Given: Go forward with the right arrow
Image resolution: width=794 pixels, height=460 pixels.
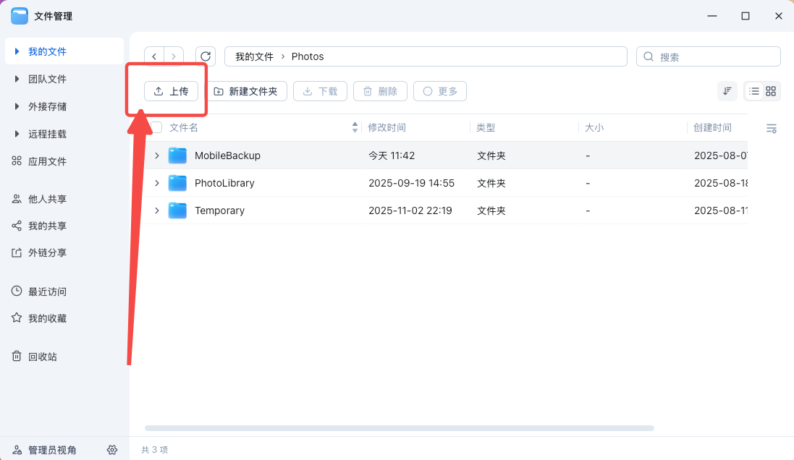Looking at the screenshot, I should 174,56.
